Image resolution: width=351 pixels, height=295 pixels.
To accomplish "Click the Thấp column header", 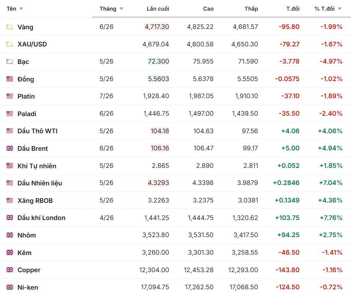I will pos(251,9).
